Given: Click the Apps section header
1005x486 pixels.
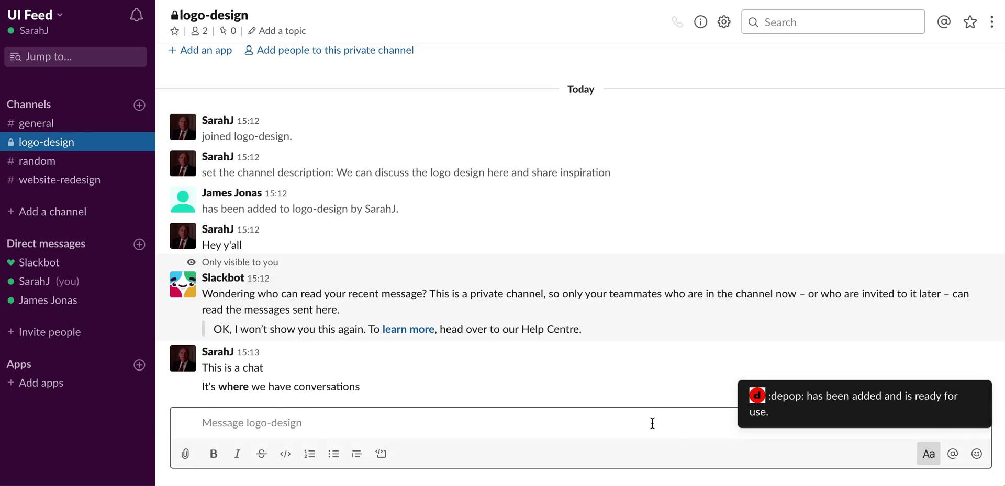Looking at the screenshot, I should (19, 364).
